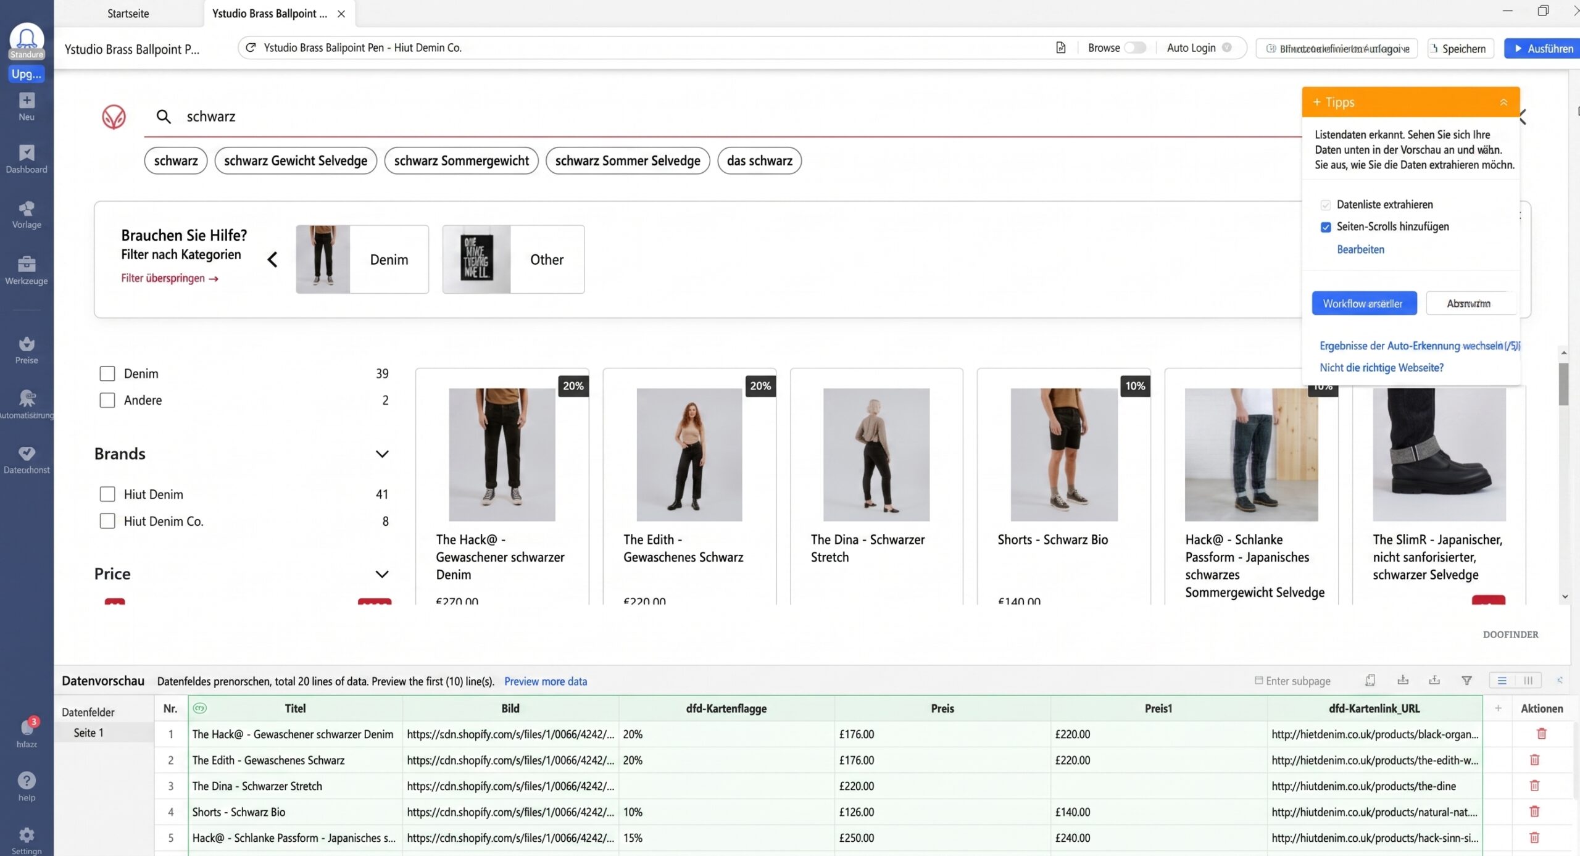This screenshot has width=1580, height=856.
Task: Check the Datenliste extrahieren checkbox
Action: (1325, 205)
